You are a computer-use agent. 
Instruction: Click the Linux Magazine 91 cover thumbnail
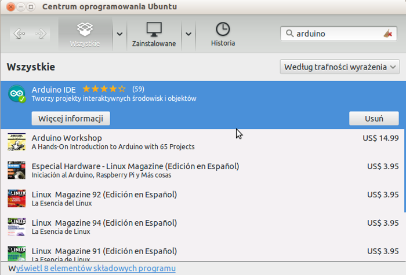pos(17,254)
